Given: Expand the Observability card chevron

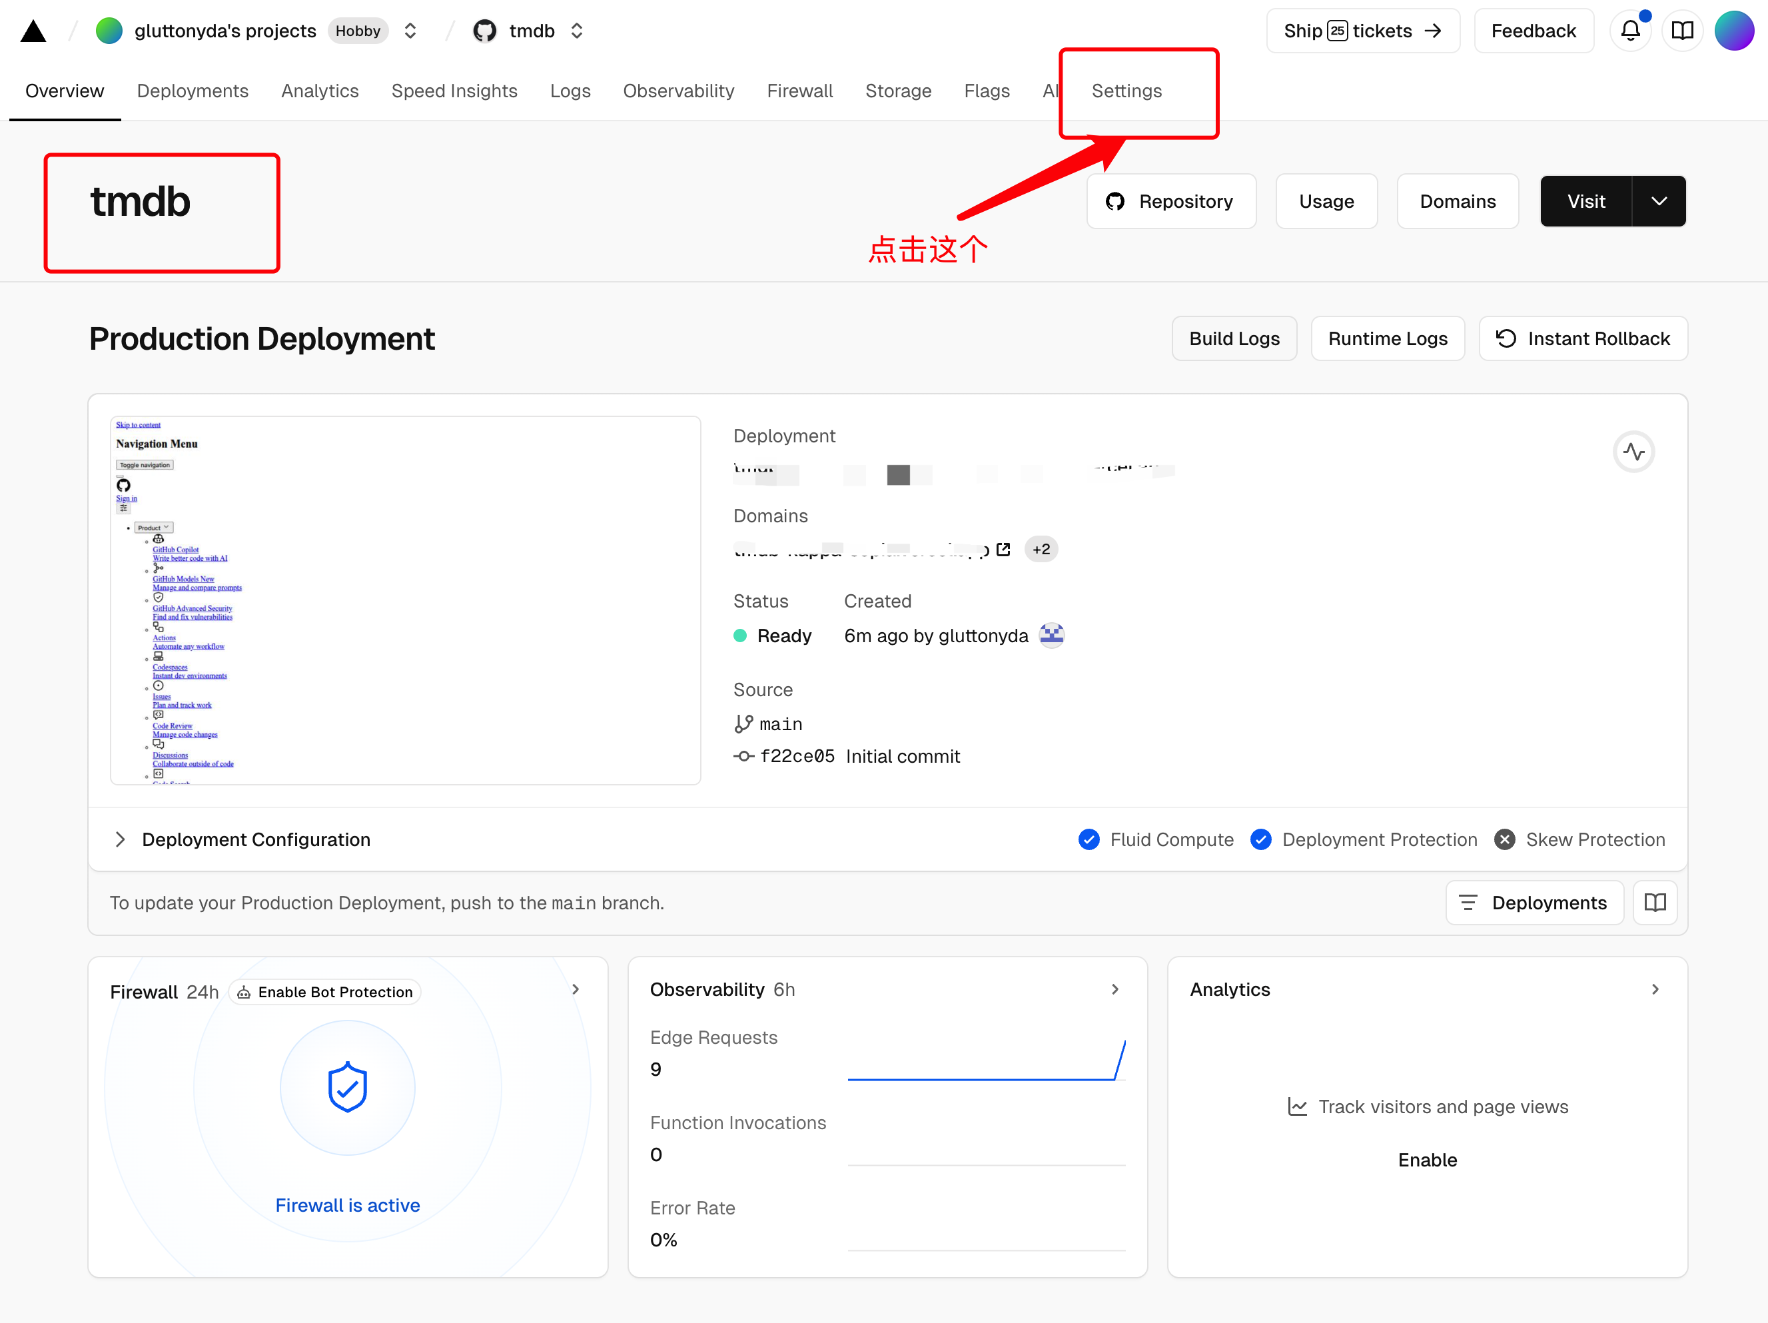Looking at the screenshot, I should pyautogui.click(x=1115, y=990).
